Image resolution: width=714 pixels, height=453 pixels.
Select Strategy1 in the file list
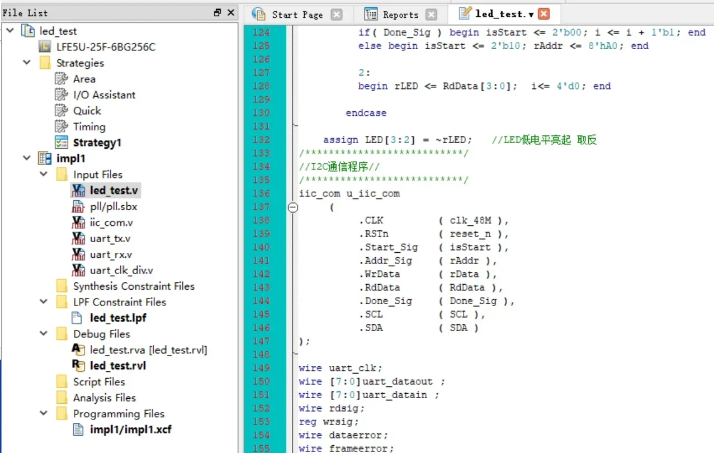coord(97,143)
